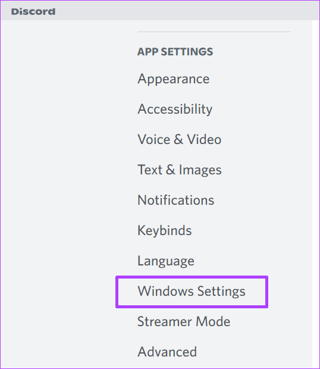320x369 pixels.
Task: Click the highlighted Windows Settings item
Action: click(192, 292)
